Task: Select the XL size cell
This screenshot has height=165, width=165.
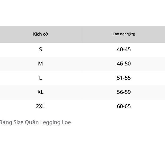Action: tap(40, 92)
